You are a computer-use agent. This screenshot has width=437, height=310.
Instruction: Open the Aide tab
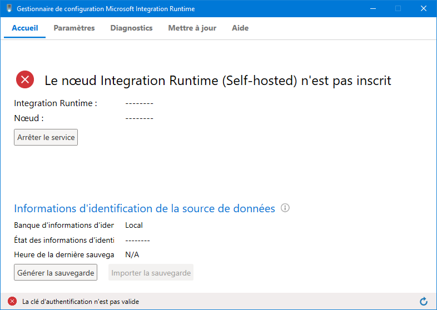[240, 28]
